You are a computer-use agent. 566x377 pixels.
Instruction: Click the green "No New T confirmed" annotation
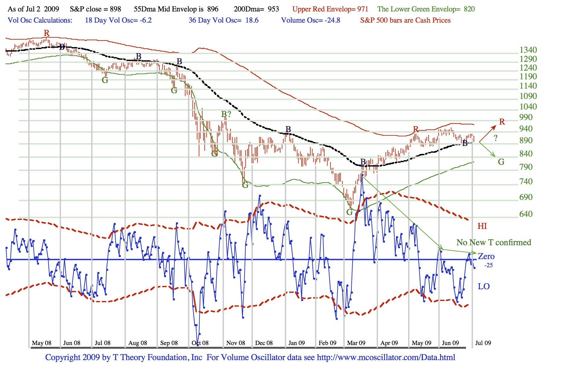click(x=494, y=242)
